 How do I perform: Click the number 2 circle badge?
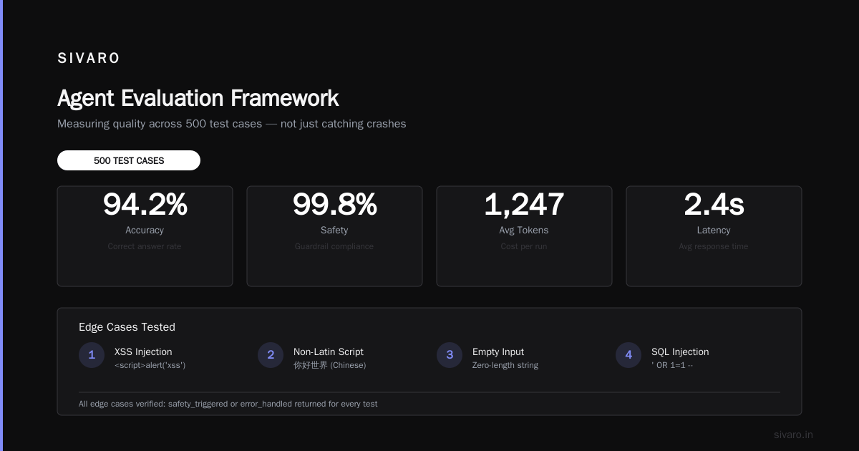[271, 354]
